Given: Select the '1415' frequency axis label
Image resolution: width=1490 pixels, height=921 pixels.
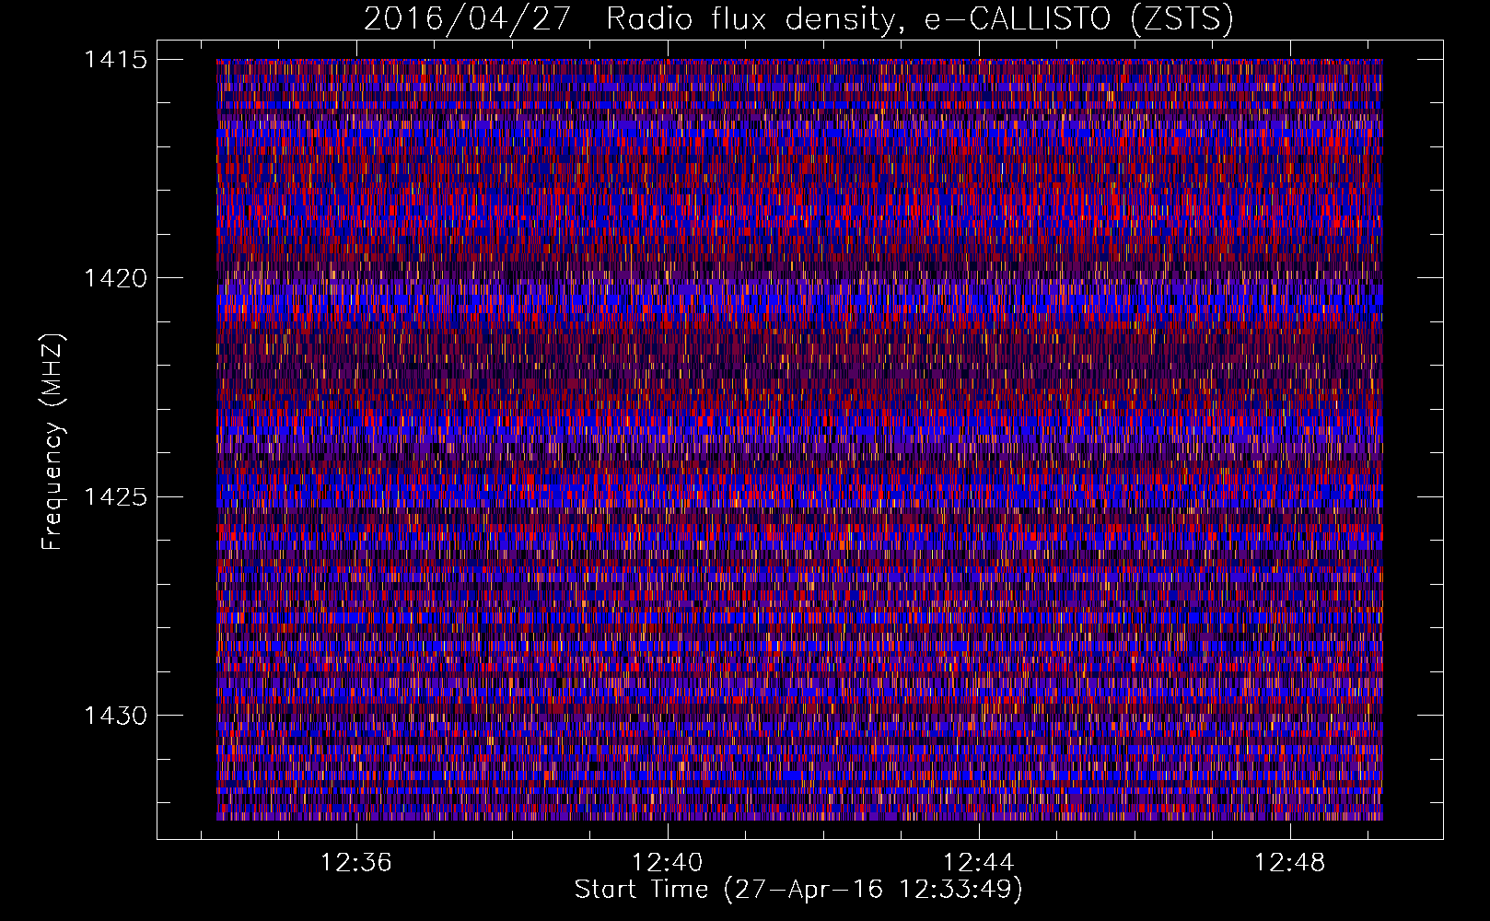Looking at the screenshot, I should click(115, 60).
